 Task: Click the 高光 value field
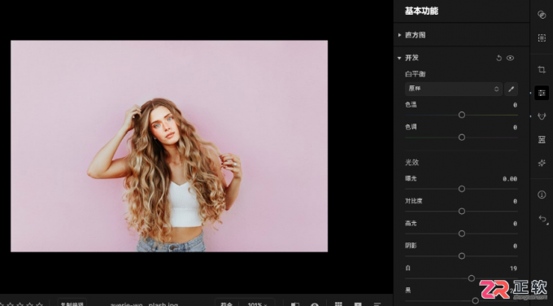tap(515, 224)
